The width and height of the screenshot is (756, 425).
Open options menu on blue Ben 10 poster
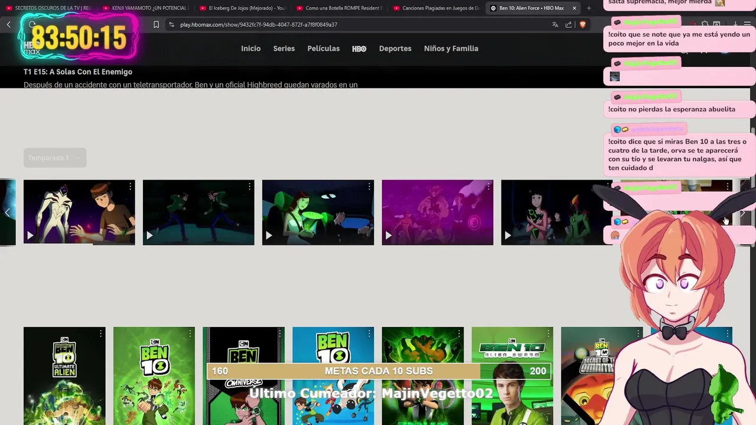[x=369, y=334]
